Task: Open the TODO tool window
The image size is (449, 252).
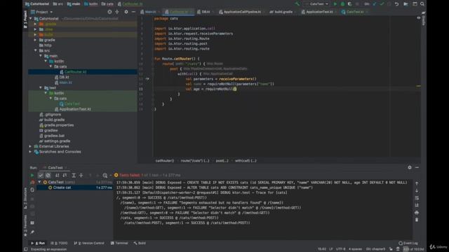Action: point(59,243)
